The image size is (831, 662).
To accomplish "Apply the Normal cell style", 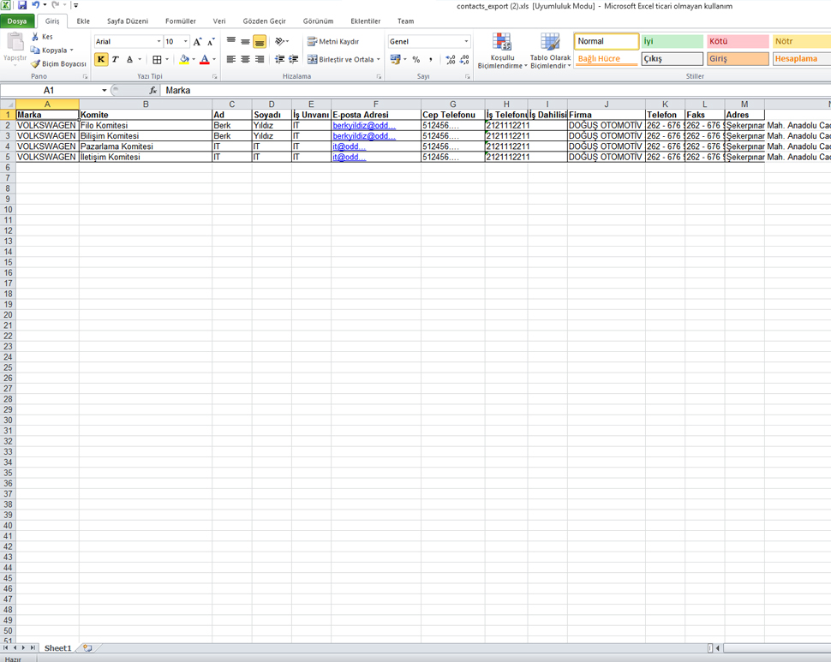I will (607, 41).
